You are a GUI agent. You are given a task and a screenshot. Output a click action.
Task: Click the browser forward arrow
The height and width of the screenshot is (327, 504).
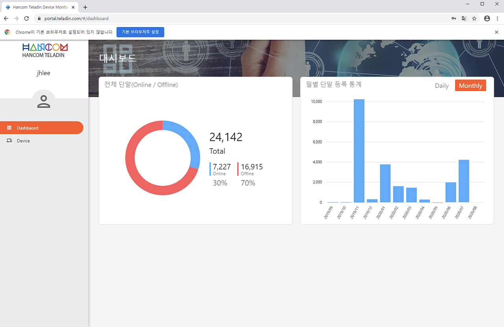[x=16, y=18]
